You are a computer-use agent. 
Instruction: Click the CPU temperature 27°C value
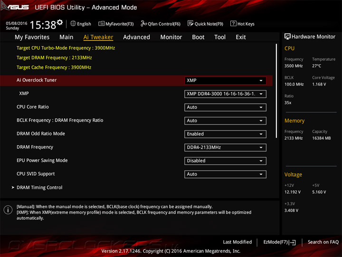[x=316, y=66]
